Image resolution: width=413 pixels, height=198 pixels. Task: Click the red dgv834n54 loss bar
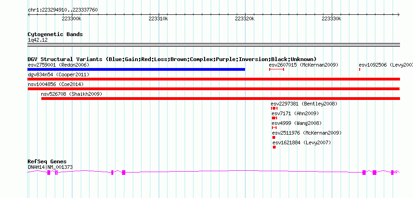click(x=213, y=79)
